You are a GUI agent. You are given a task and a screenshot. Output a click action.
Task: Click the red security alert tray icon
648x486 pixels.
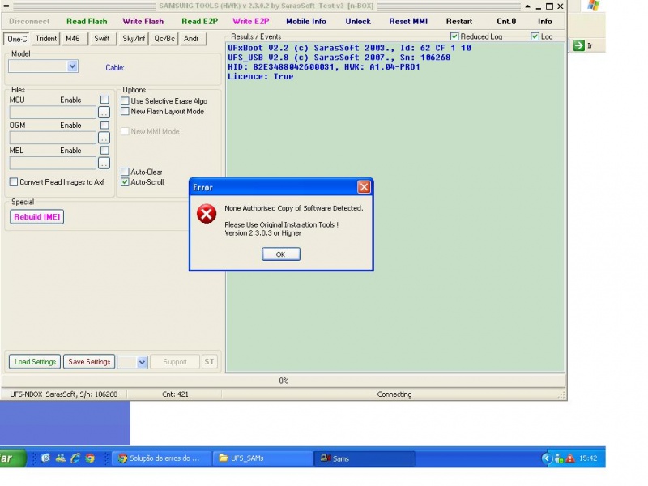click(x=570, y=458)
